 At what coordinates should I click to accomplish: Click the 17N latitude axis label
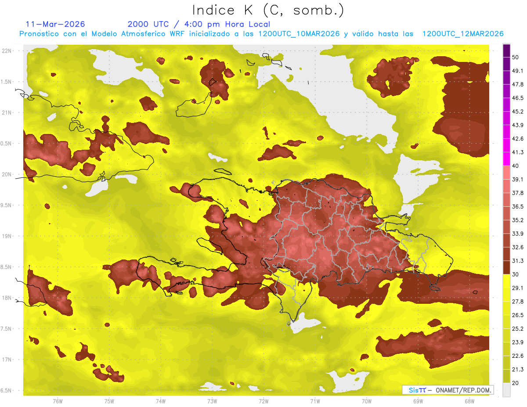point(7,360)
